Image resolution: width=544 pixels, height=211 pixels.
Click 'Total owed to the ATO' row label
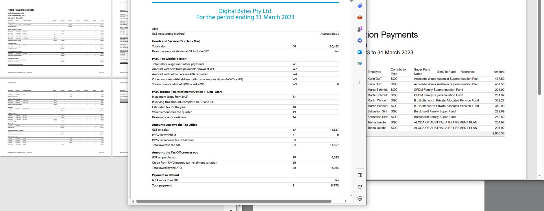(x=167, y=145)
